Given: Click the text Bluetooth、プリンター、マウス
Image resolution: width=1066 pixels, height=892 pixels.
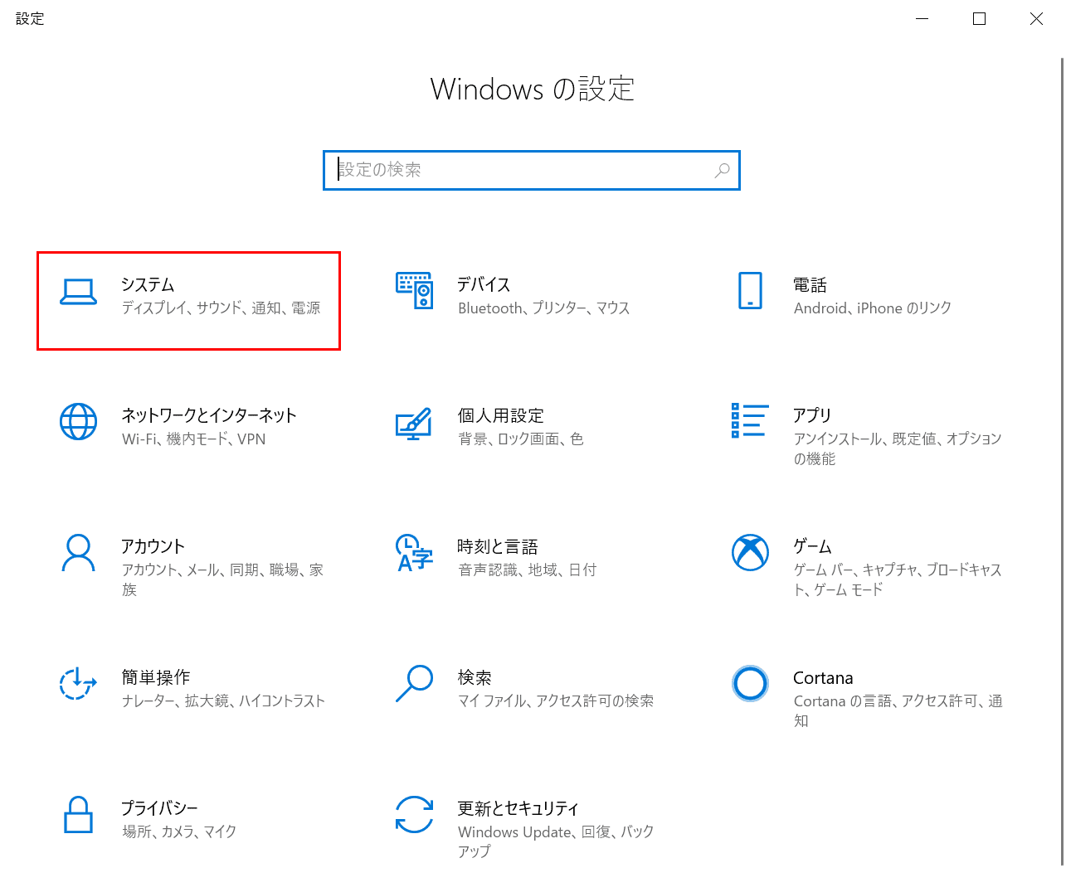Looking at the screenshot, I should pos(543,308).
